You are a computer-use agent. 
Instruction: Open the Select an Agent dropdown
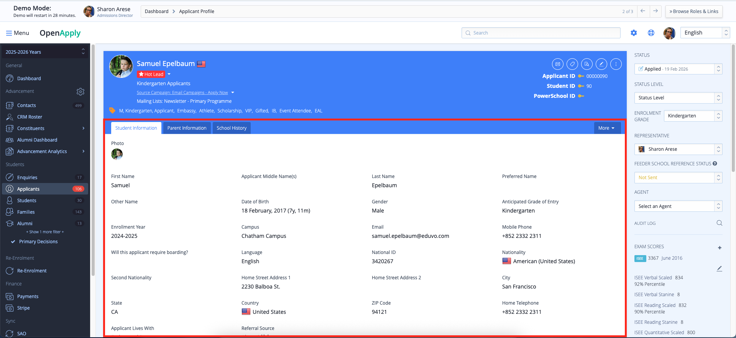click(x=678, y=206)
